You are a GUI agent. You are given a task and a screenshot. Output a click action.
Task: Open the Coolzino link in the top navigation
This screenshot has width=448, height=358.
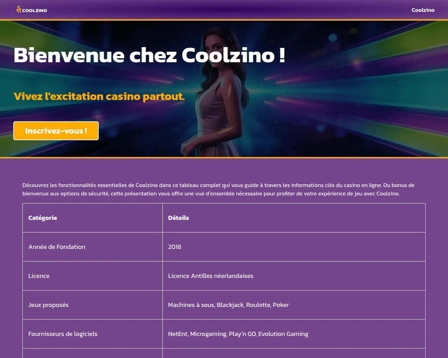point(423,10)
